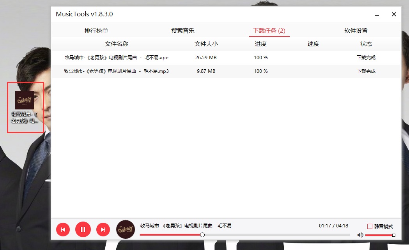409x250 pixels.
Task: Click the playback progress slider handle
Action: 202,235
